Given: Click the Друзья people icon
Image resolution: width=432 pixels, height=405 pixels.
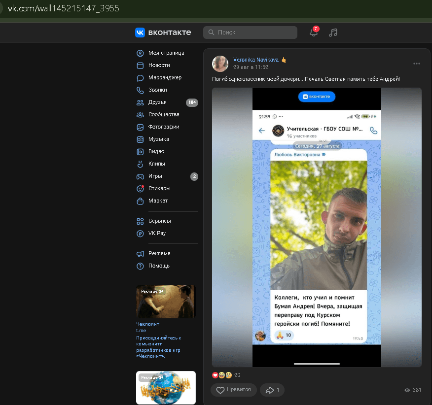Looking at the screenshot, I should click(140, 102).
